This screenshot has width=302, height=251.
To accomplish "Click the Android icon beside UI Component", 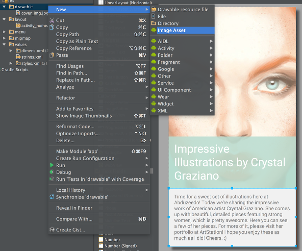I will tap(153, 90).
